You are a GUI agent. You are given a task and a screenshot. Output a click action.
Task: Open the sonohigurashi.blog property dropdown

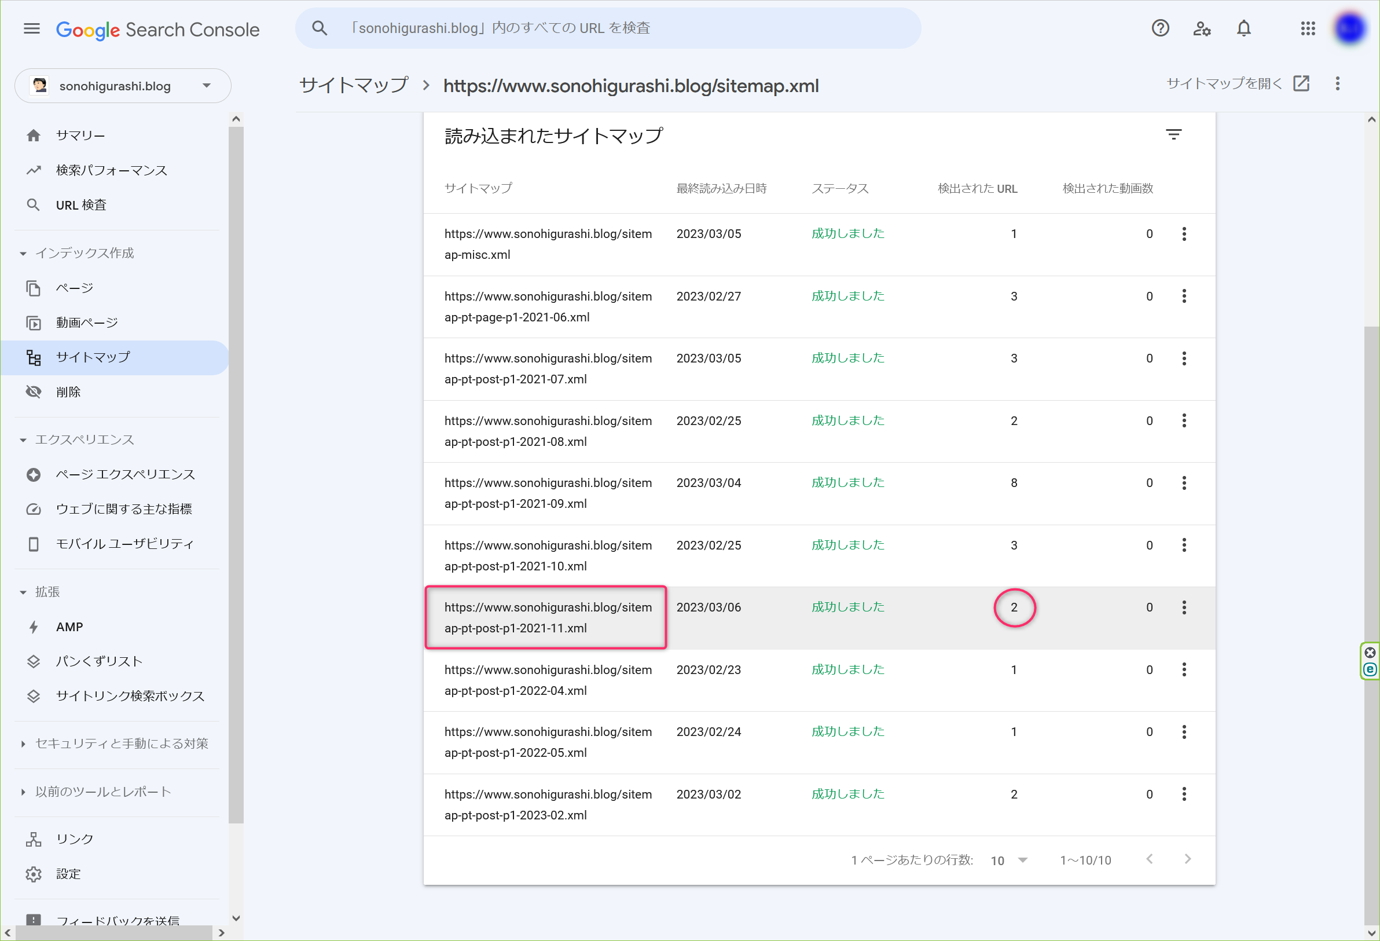pos(123,86)
